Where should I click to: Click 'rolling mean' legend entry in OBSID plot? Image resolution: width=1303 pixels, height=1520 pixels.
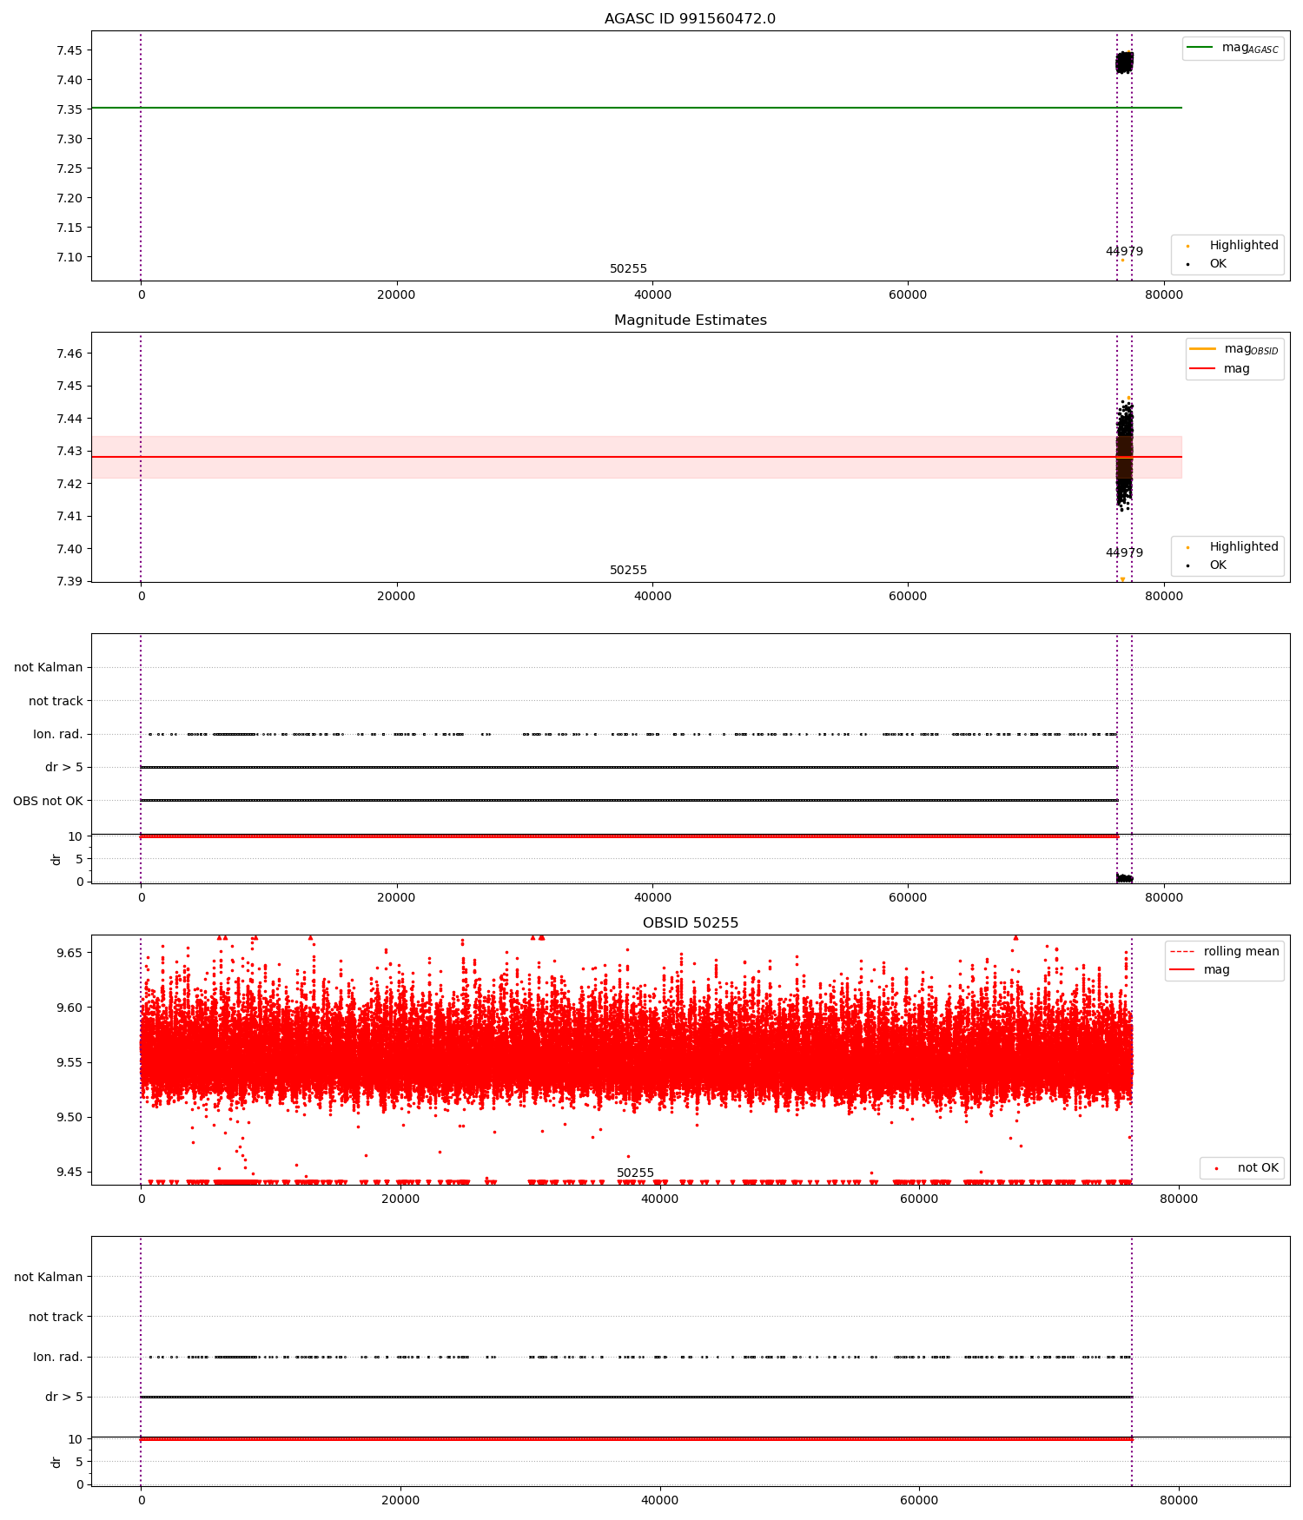pyautogui.click(x=1224, y=952)
